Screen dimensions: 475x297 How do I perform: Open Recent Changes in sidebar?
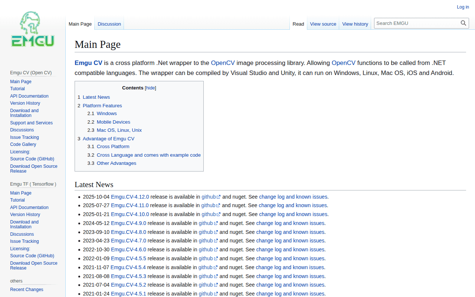[27, 290]
